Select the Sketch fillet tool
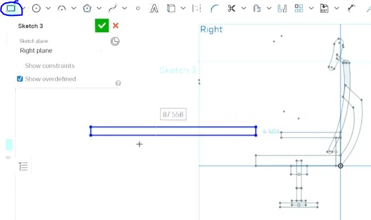 (x=215, y=8)
